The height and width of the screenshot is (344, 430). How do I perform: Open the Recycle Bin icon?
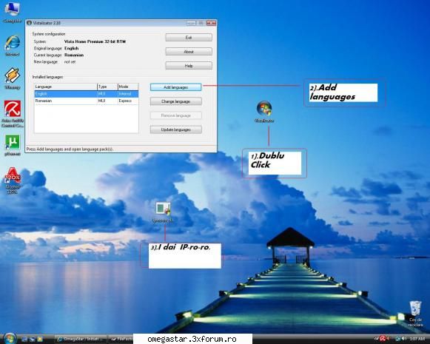coord(415,314)
